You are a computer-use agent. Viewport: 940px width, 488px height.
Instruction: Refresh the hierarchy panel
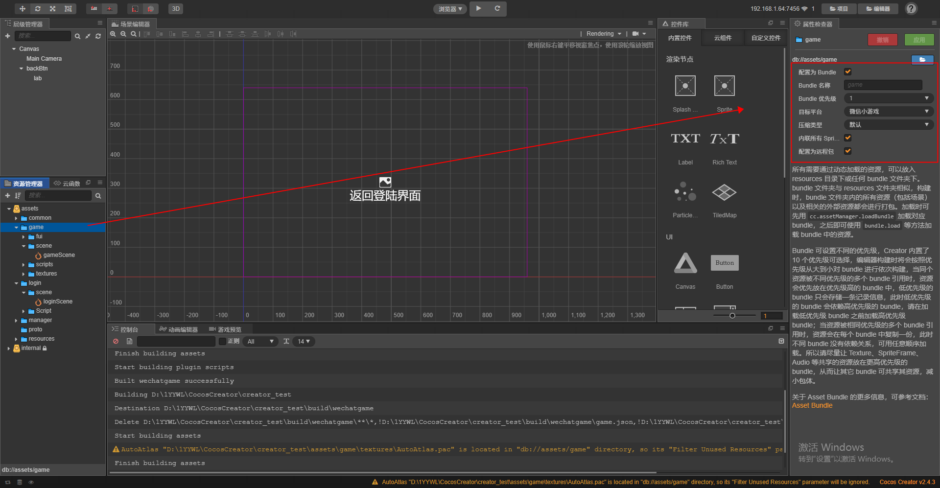click(98, 36)
